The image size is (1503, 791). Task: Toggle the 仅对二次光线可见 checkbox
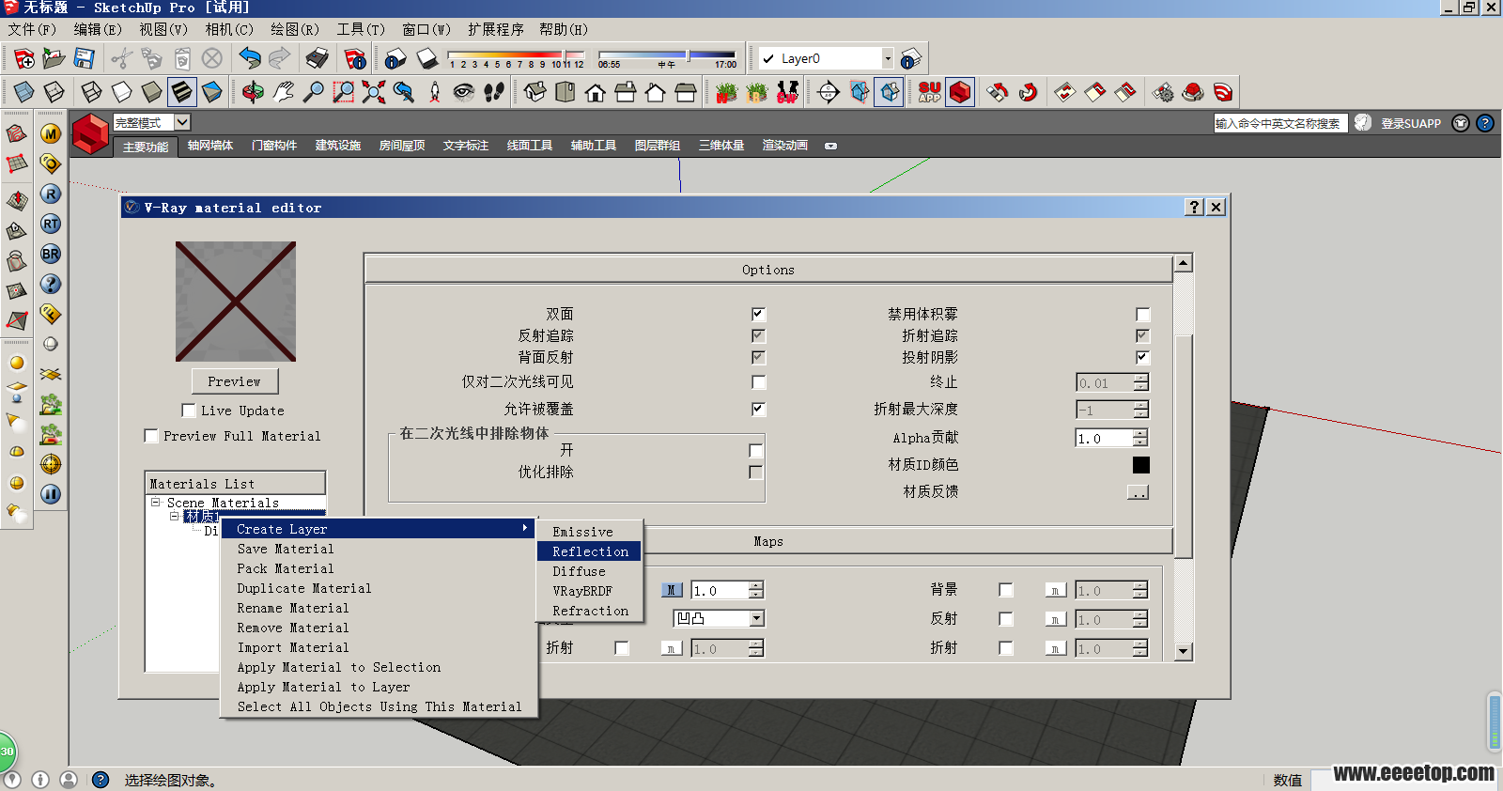(758, 382)
